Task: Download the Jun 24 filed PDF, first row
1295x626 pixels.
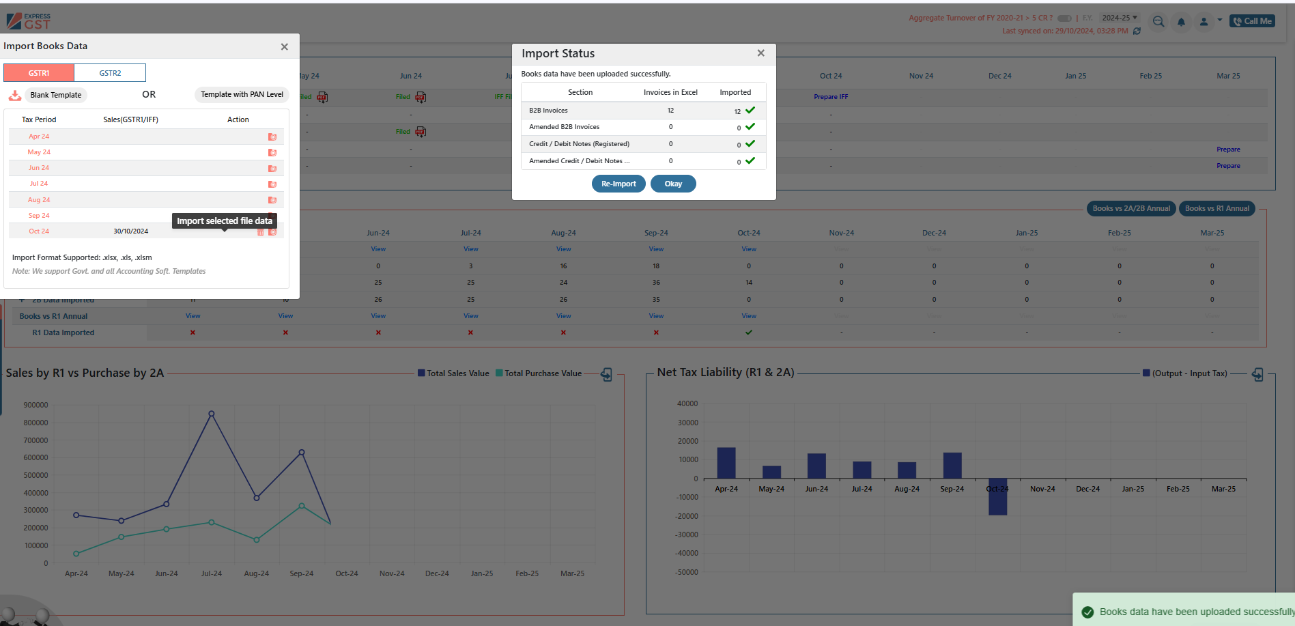Action: (x=421, y=97)
